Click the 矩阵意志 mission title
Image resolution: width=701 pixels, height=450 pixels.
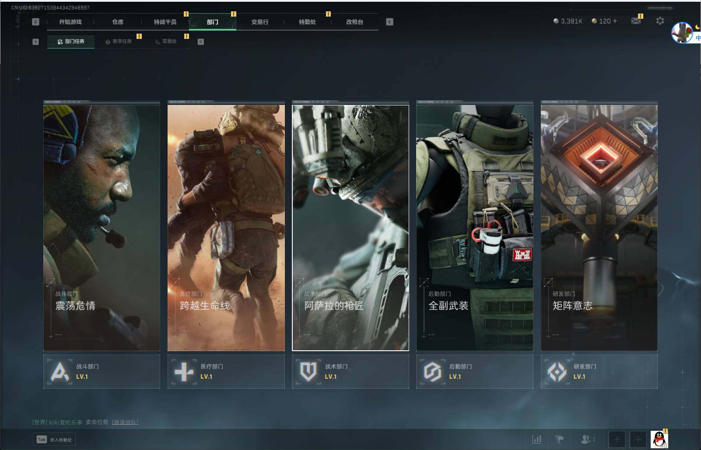[x=572, y=306]
